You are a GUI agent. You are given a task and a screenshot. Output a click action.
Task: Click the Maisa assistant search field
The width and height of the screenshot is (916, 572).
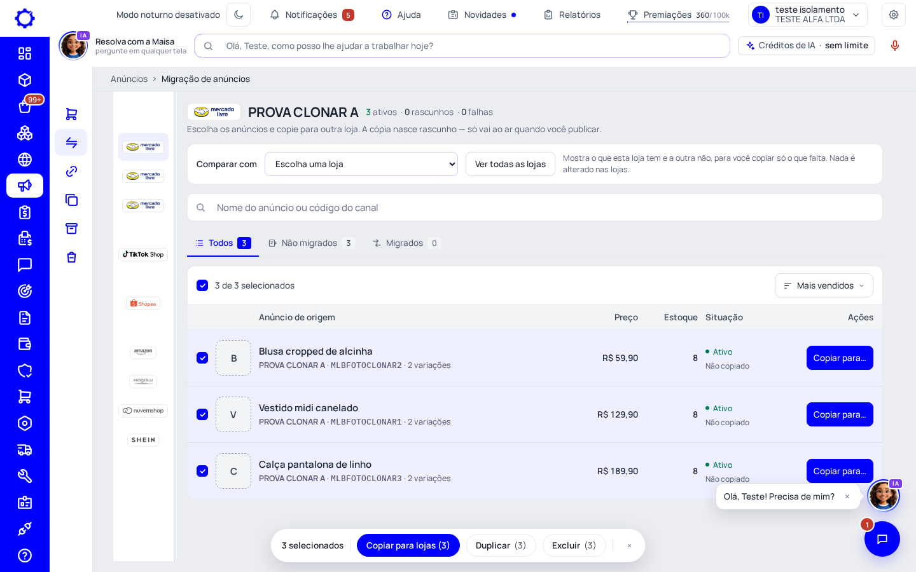[462, 46]
